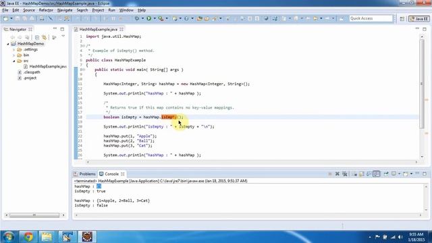Viewport: 432px width, 243px height.
Task: Collapse the src folder
Action: pos(13,61)
